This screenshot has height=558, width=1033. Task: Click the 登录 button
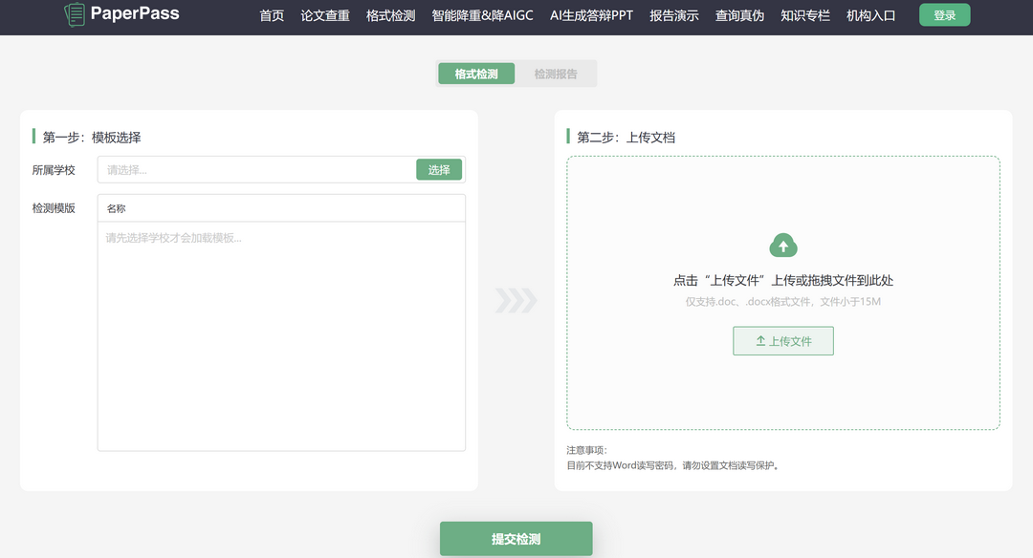pyautogui.click(x=944, y=15)
